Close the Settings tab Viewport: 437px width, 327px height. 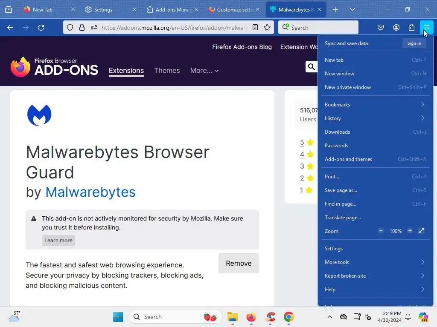[134, 9]
